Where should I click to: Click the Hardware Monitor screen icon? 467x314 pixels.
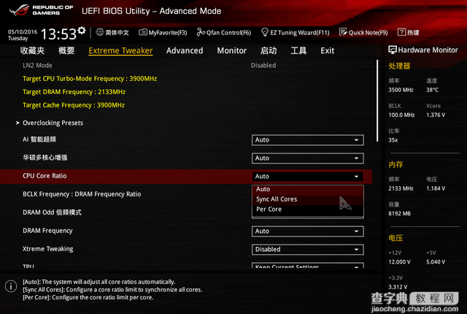click(x=393, y=50)
